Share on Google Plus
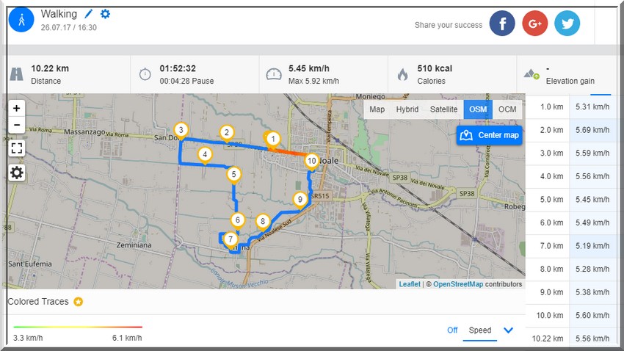 click(535, 23)
